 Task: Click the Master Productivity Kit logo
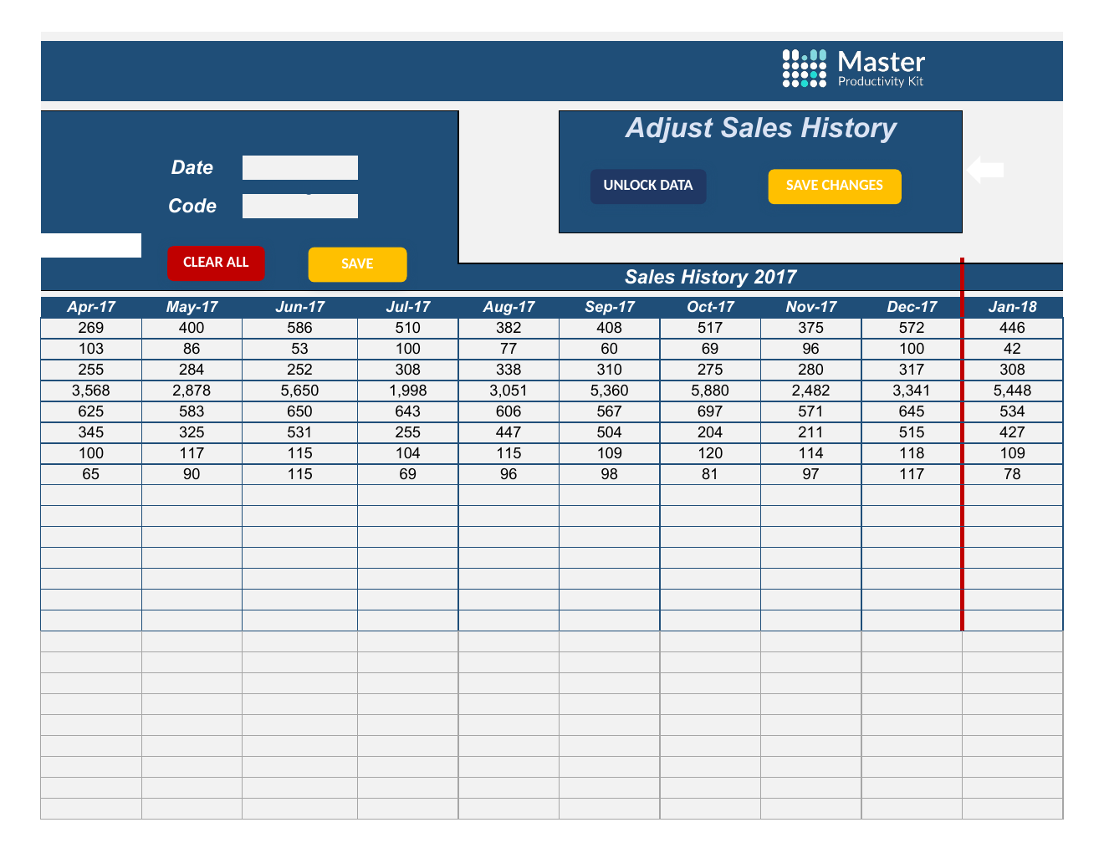(853, 68)
